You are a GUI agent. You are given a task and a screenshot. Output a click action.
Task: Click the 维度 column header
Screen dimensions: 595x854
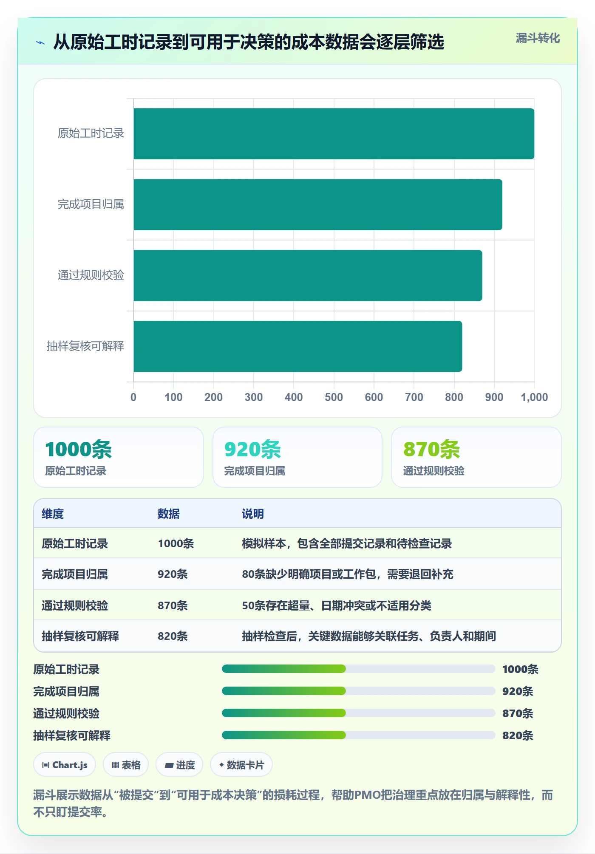click(x=53, y=514)
